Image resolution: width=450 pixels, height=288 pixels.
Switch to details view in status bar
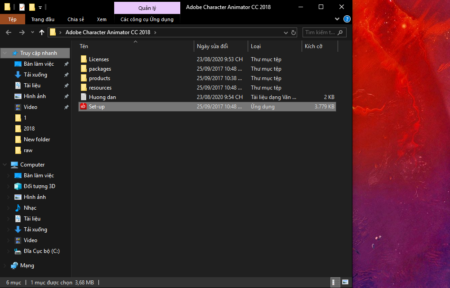[x=335, y=282]
